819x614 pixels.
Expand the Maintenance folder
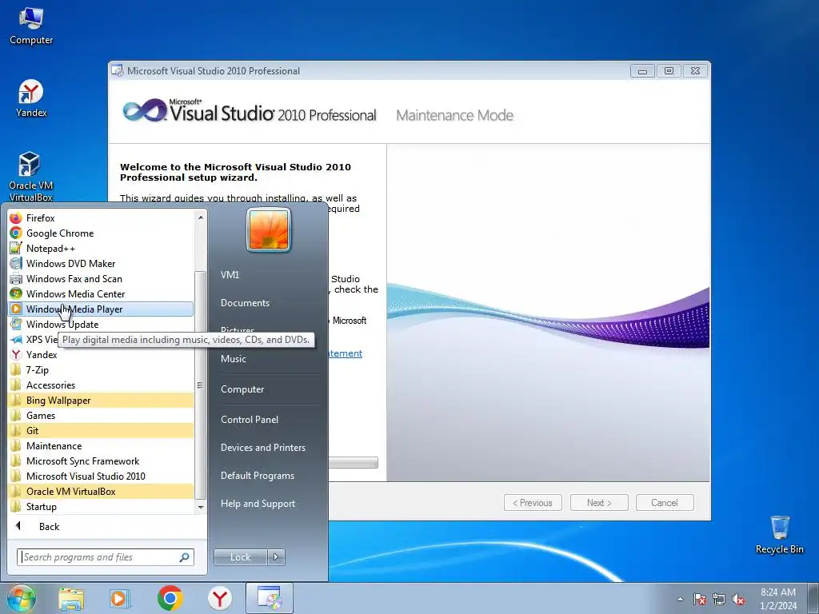(x=101, y=445)
